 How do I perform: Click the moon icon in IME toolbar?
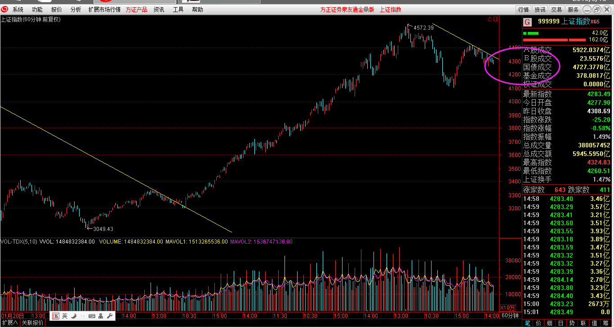pos(74,316)
